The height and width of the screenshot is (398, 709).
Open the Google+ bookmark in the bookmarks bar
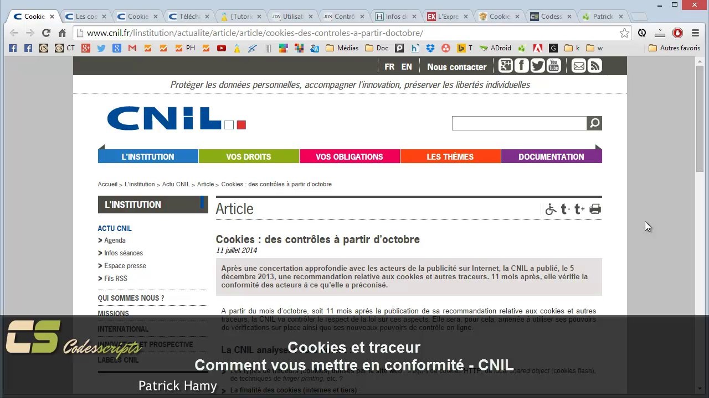click(85, 48)
